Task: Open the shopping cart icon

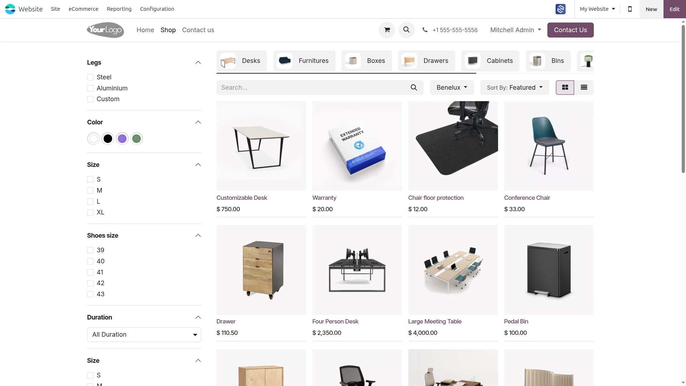Action: pyautogui.click(x=387, y=30)
